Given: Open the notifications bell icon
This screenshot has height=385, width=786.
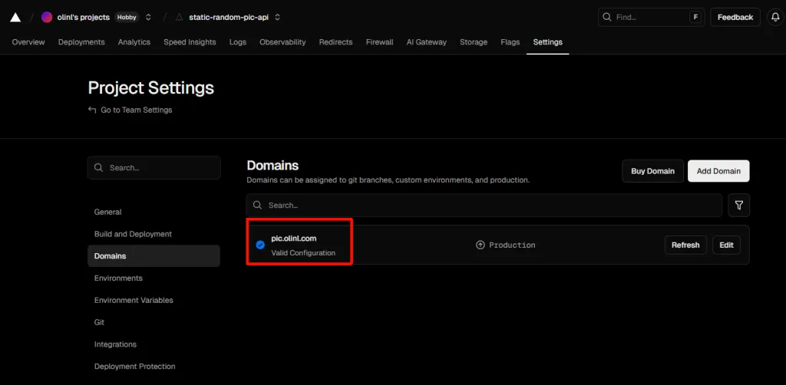Looking at the screenshot, I should pyautogui.click(x=774, y=17).
